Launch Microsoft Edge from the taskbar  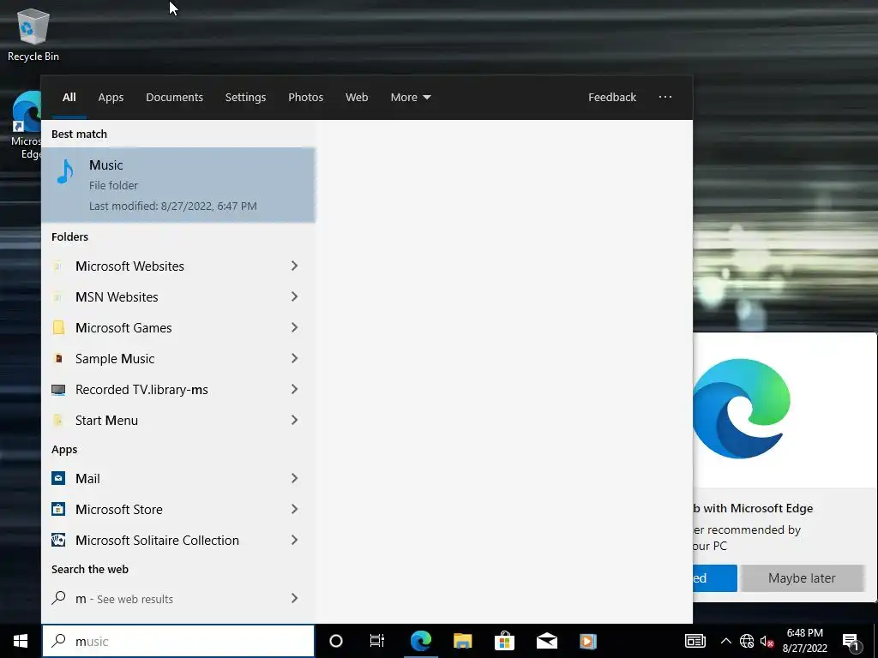coord(421,641)
